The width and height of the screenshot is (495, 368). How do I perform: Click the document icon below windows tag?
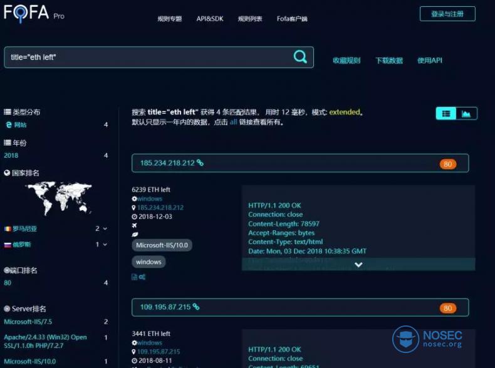[134, 277]
